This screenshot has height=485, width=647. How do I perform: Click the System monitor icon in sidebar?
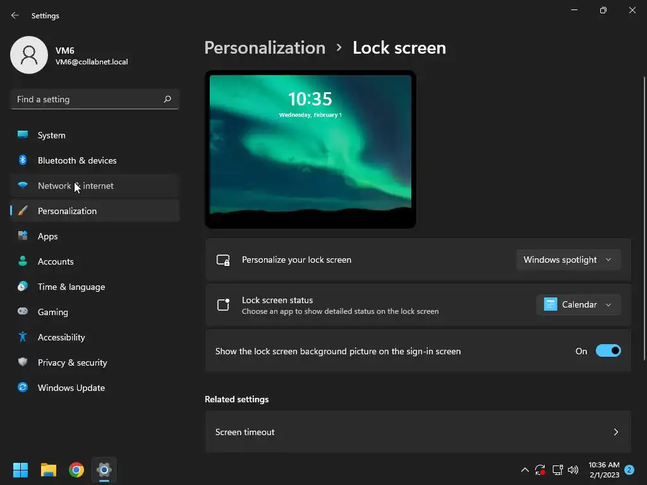click(x=23, y=135)
